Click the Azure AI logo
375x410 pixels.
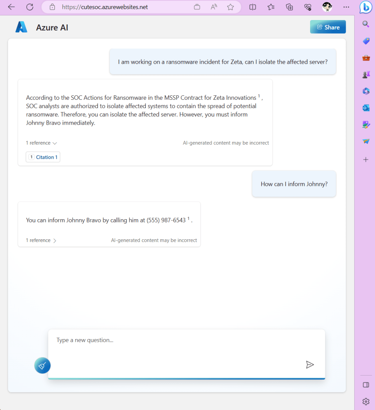pos(21,27)
